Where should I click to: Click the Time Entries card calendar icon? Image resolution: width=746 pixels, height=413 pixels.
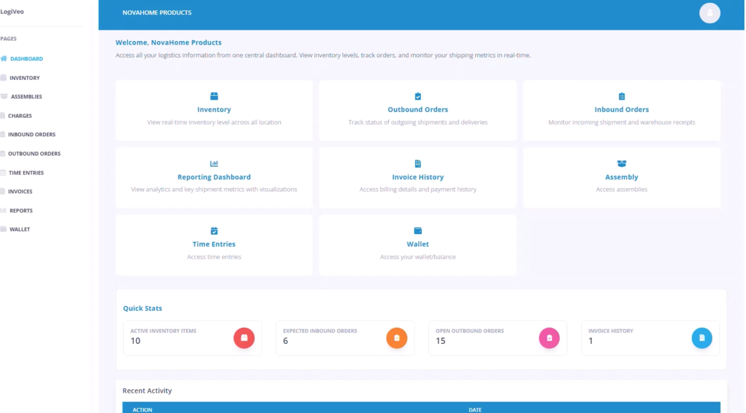tap(214, 231)
